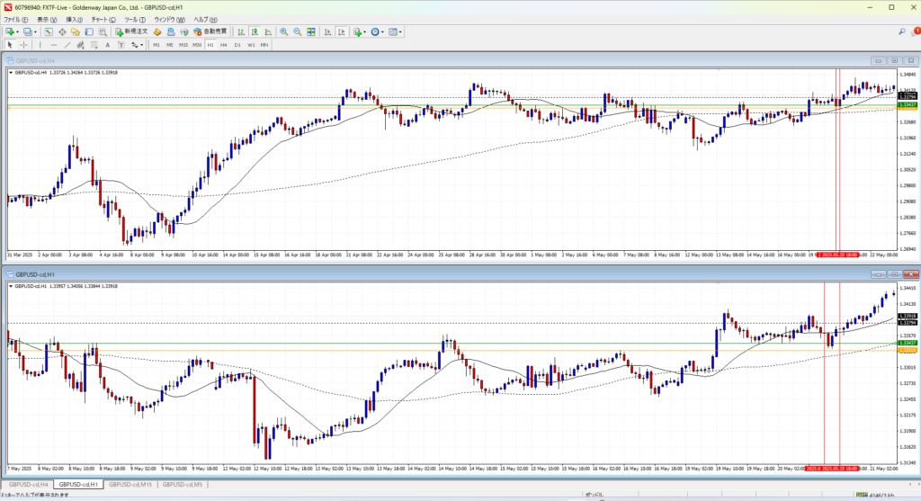Set chart to the D1 timeframe

coord(237,44)
